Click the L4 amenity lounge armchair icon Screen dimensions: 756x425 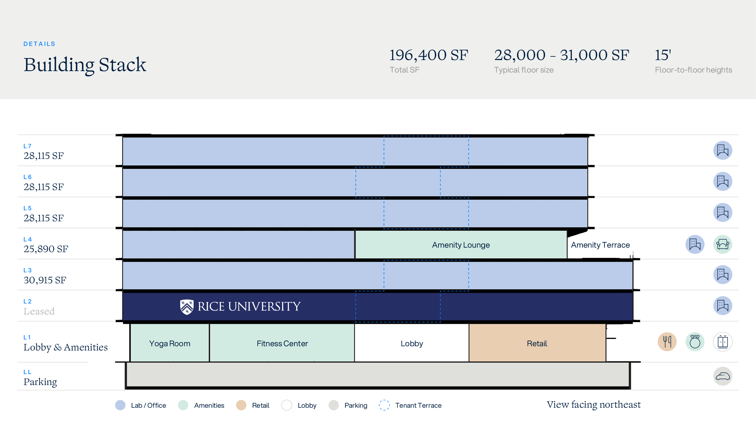pyautogui.click(x=722, y=244)
